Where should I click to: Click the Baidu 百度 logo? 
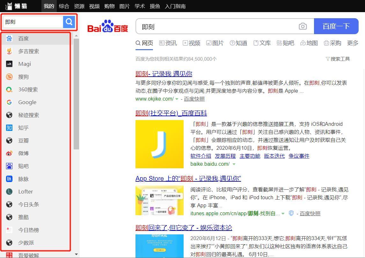[x=107, y=26]
